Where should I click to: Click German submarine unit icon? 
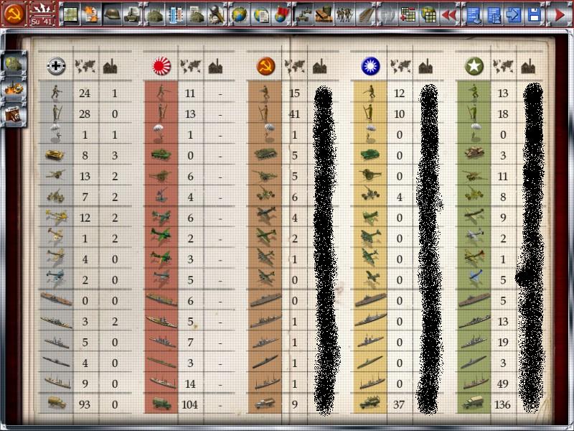pyautogui.click(x=56, y=362)
